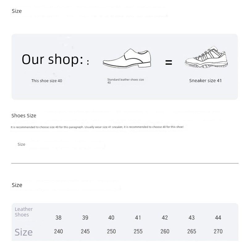Click the equals sign between shoes

[x=169, y=62]
